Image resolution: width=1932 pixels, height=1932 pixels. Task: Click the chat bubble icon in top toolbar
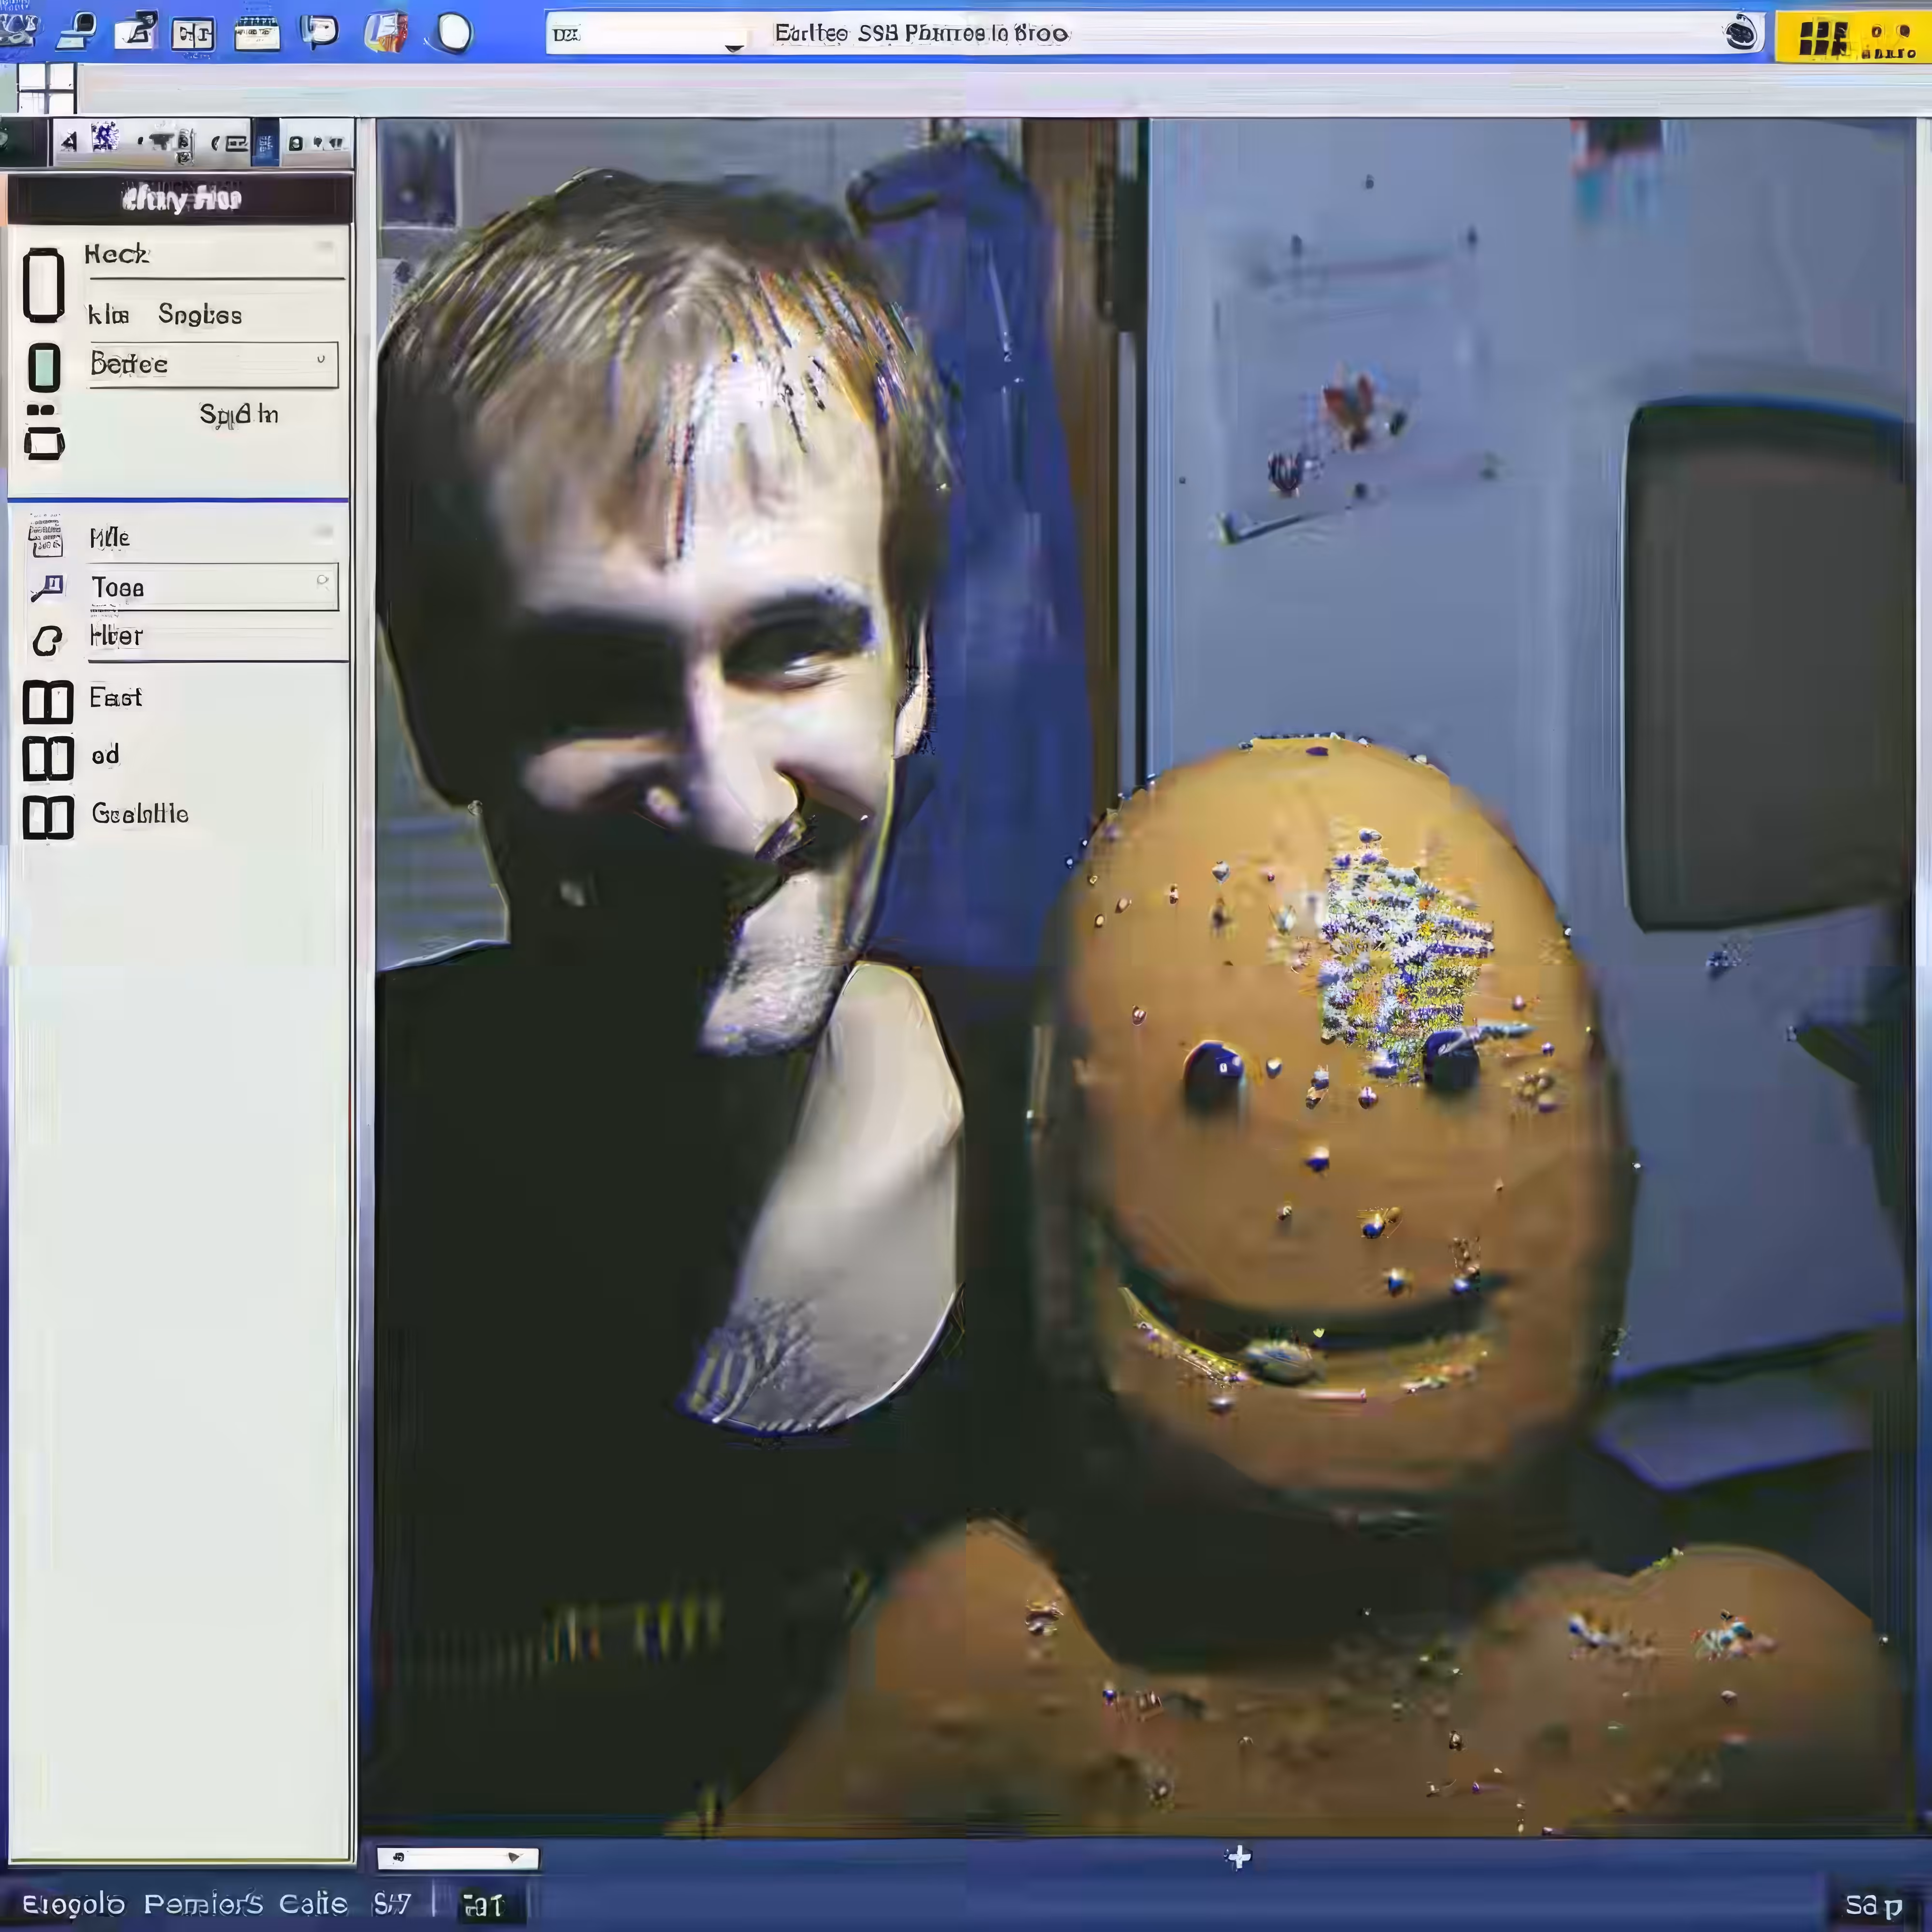pyautogui.click(x=320, y=32)
